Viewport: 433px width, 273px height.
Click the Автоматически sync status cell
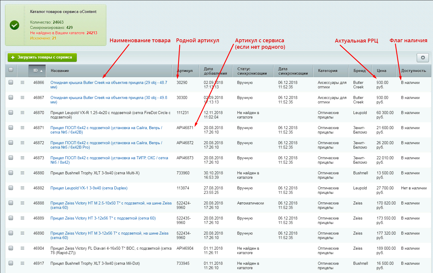[250, 203]
